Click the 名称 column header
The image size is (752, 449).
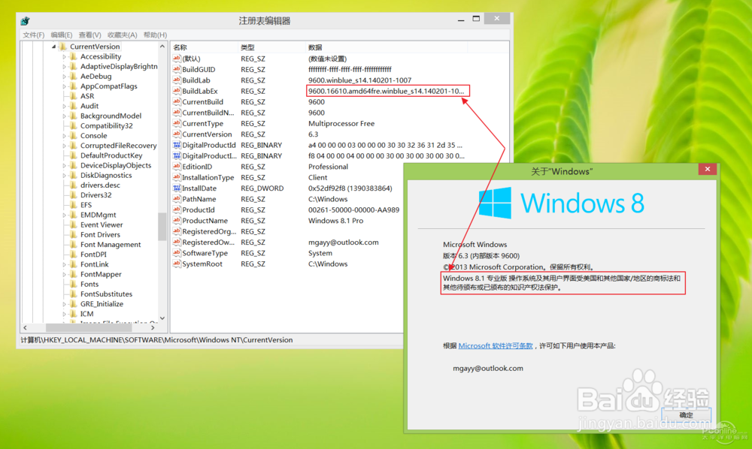pyautogui.click(x=205, y=47)
